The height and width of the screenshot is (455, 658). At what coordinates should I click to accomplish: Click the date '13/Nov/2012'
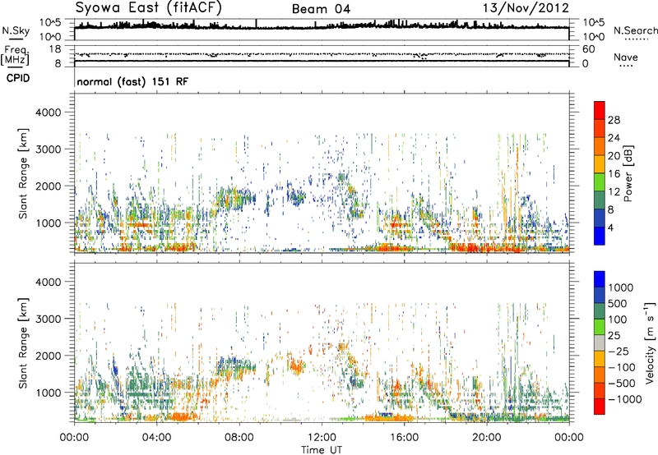point(526,8)
